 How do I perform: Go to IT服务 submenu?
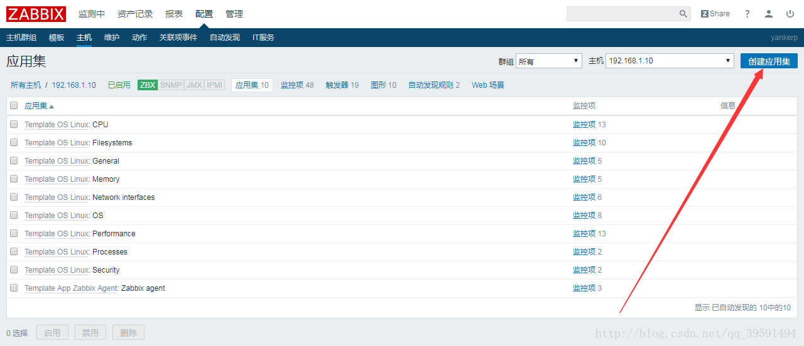pos(263,38)
